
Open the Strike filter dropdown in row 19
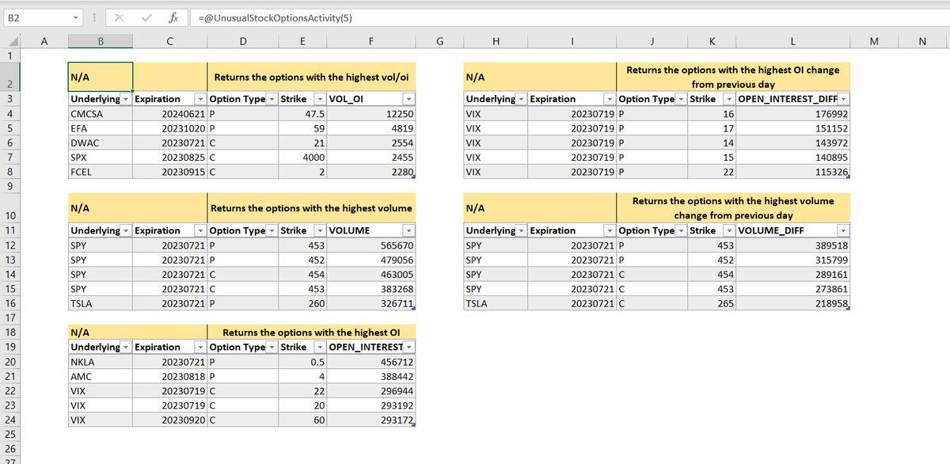pyautogui.click(x=319, y=347)
